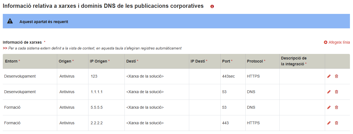Image resolution: width=353 pixels, height=134 pixels.
Task: Delete the row with IP Origen 1.1.1.1
Action: 337,92
